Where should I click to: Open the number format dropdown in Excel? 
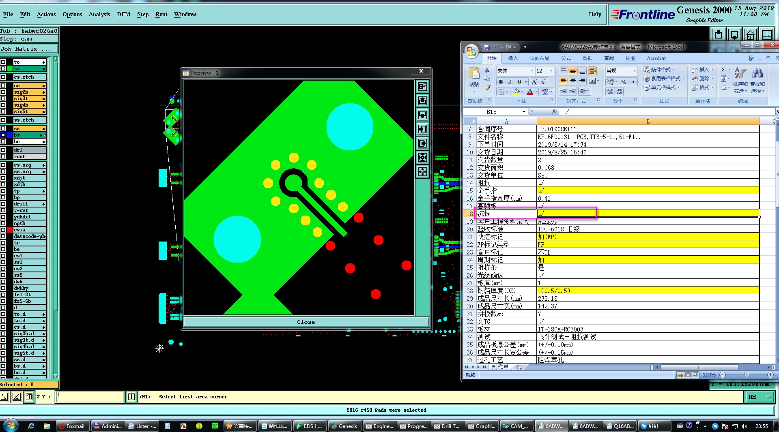coord(635,71)
